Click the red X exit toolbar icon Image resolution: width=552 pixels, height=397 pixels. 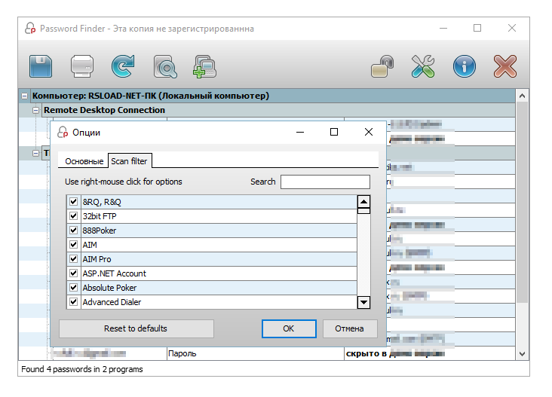click(x=504, y=66)
